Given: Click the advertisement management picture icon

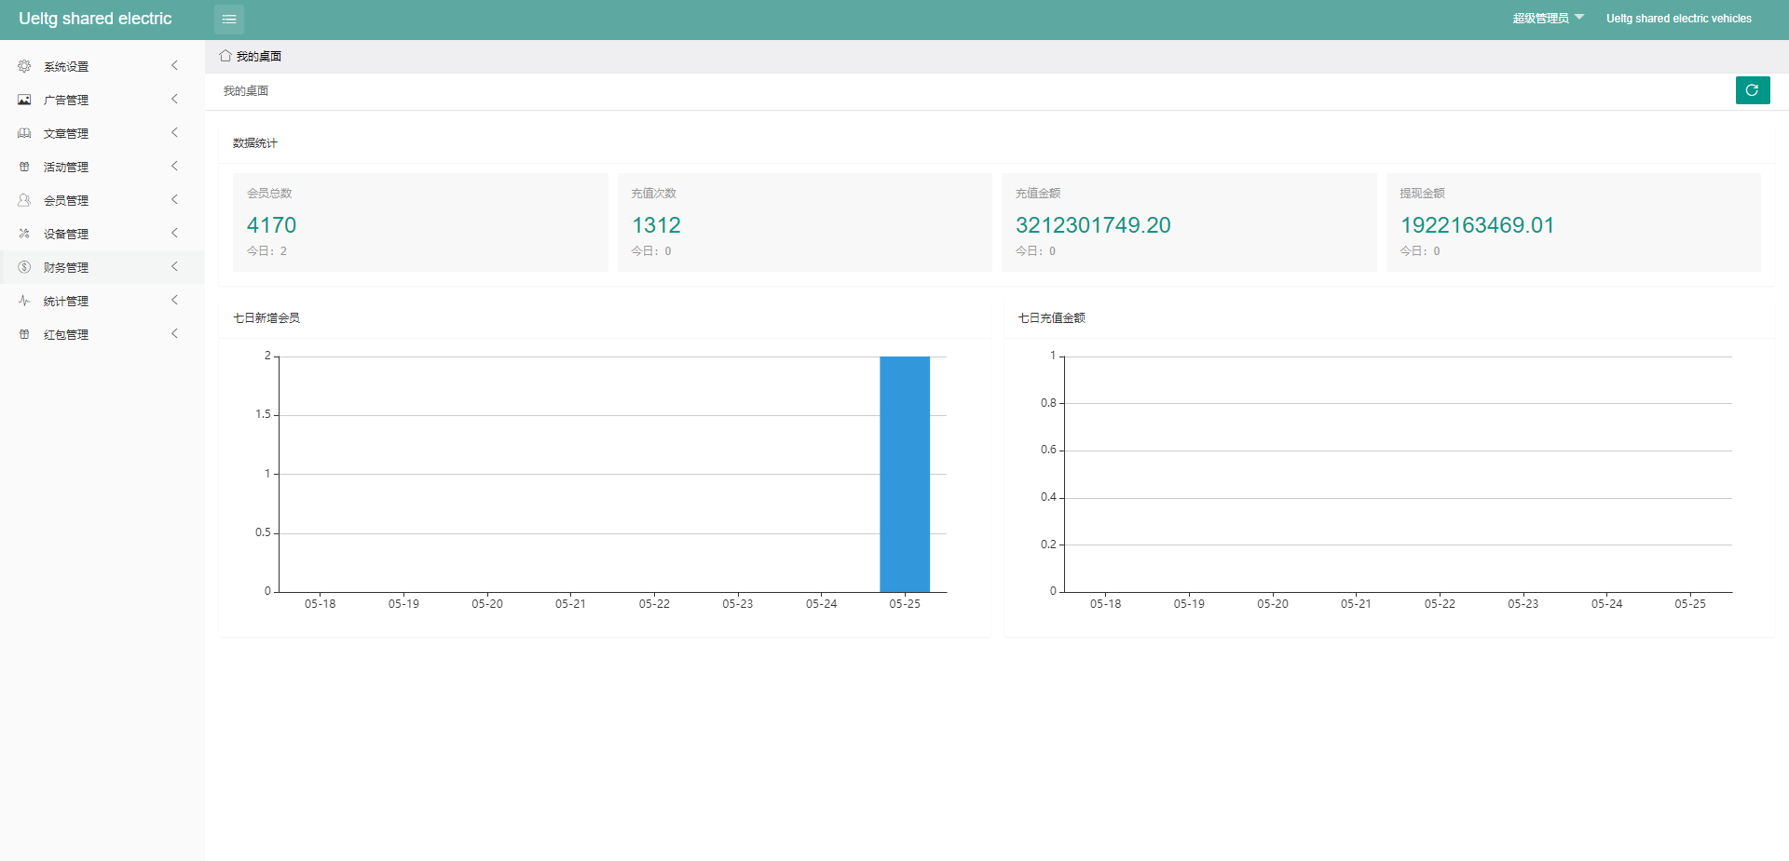Looking at the screenshot, I should (24, 100).
